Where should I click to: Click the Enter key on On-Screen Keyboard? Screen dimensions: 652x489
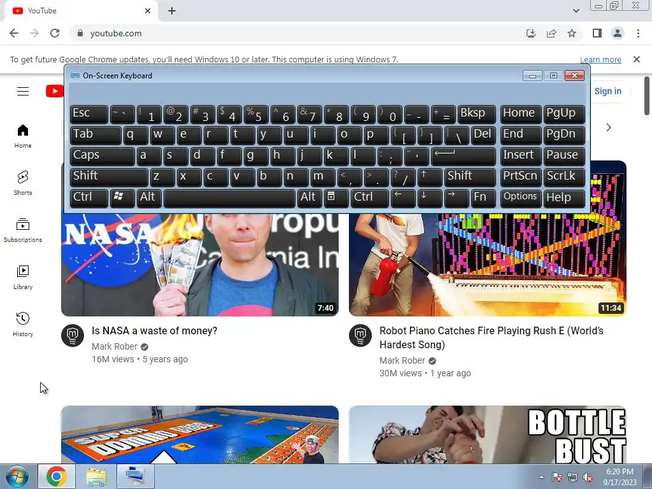(x=464, y=157)
